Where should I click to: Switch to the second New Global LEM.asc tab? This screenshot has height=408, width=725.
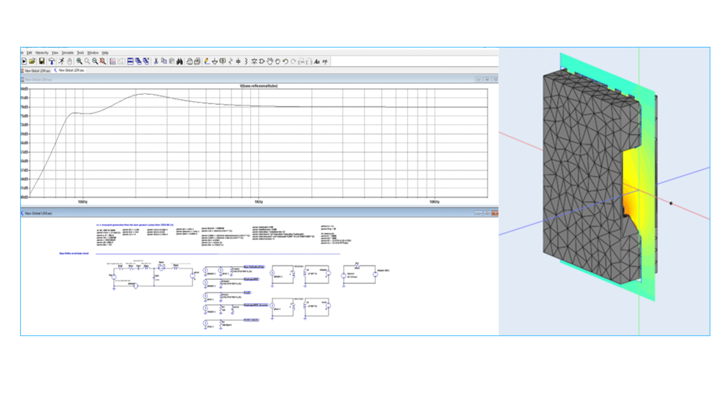[x=71, y=70]
